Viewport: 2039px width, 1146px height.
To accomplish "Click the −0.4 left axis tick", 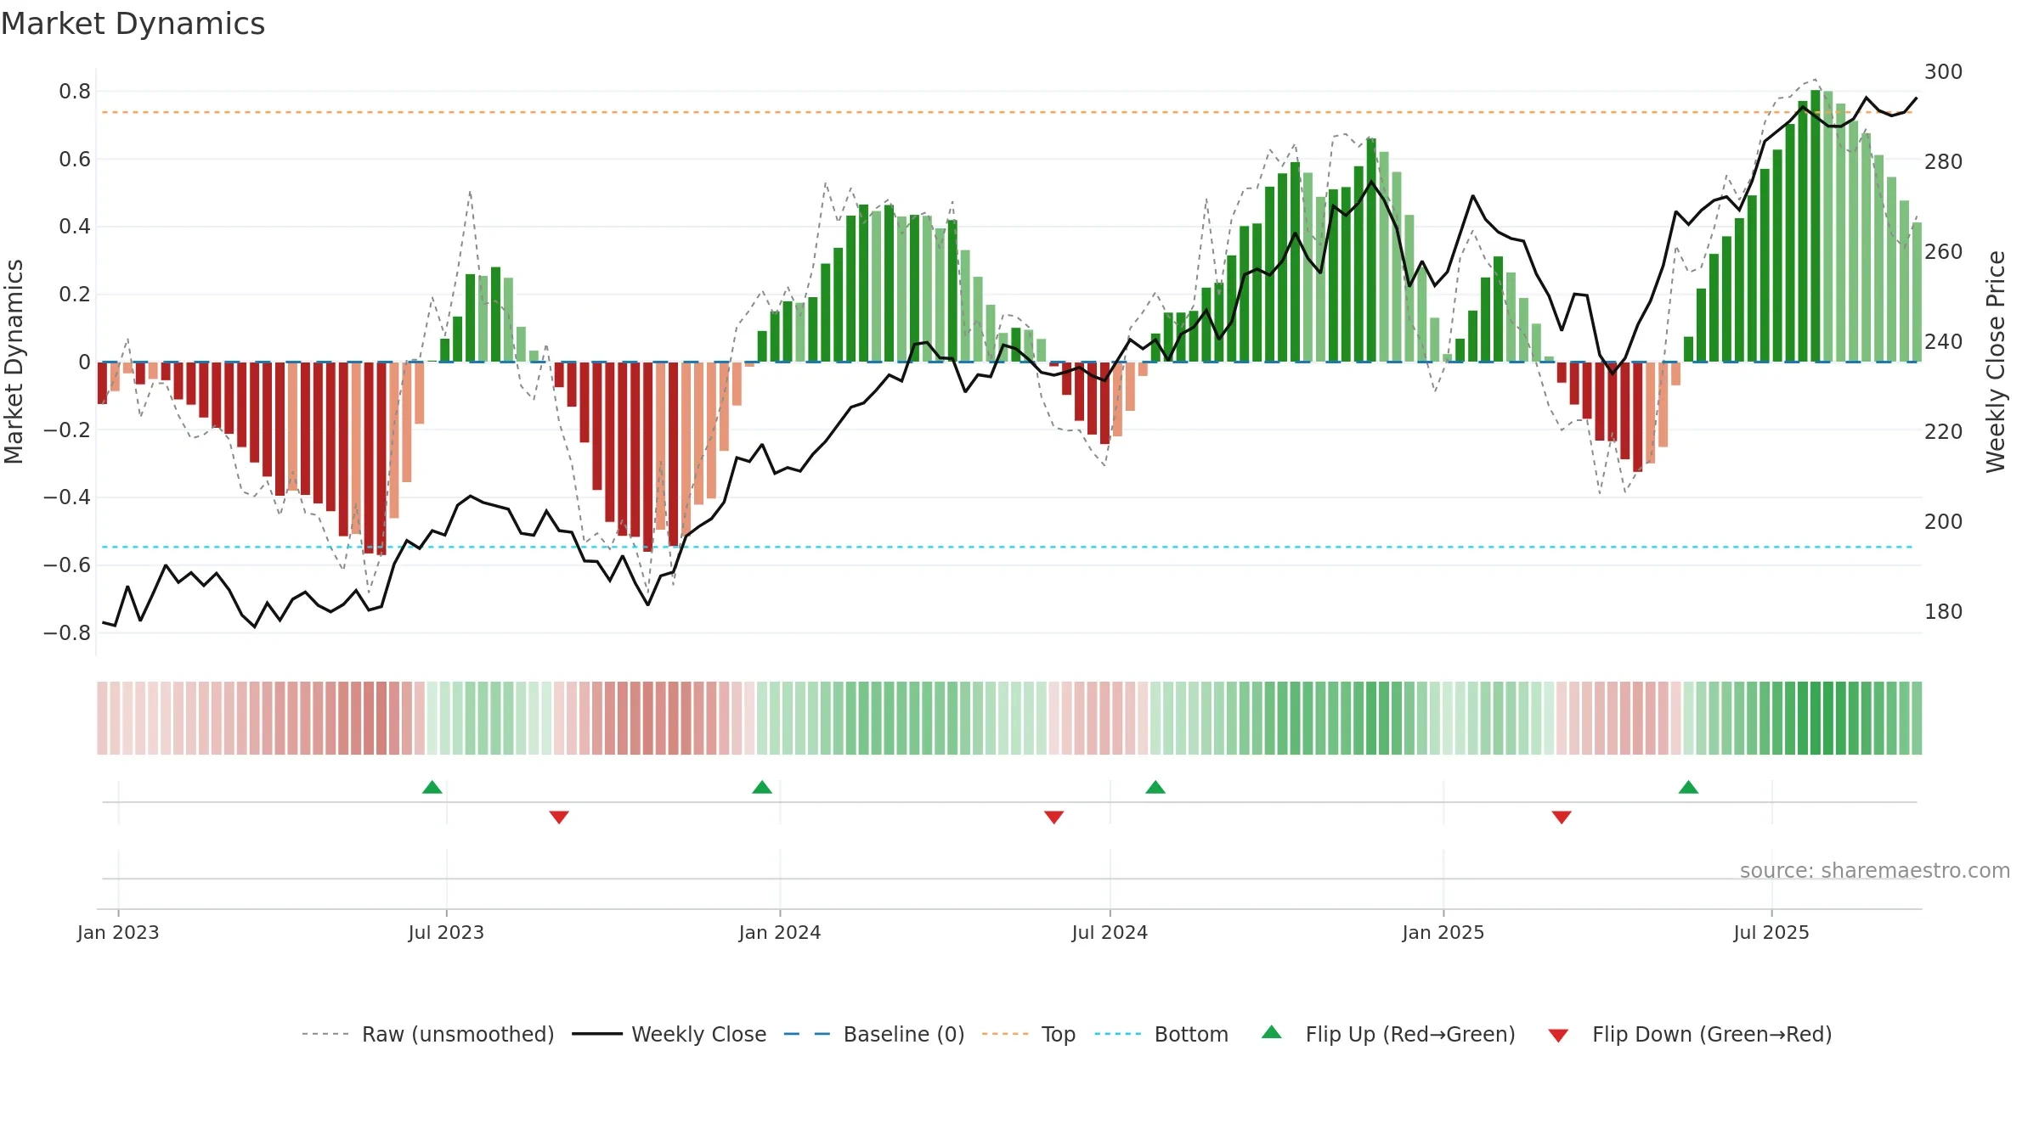I will pos(67,497).
